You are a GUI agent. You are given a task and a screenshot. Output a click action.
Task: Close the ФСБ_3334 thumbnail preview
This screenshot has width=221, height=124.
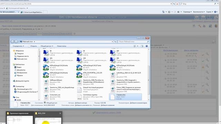60,113
